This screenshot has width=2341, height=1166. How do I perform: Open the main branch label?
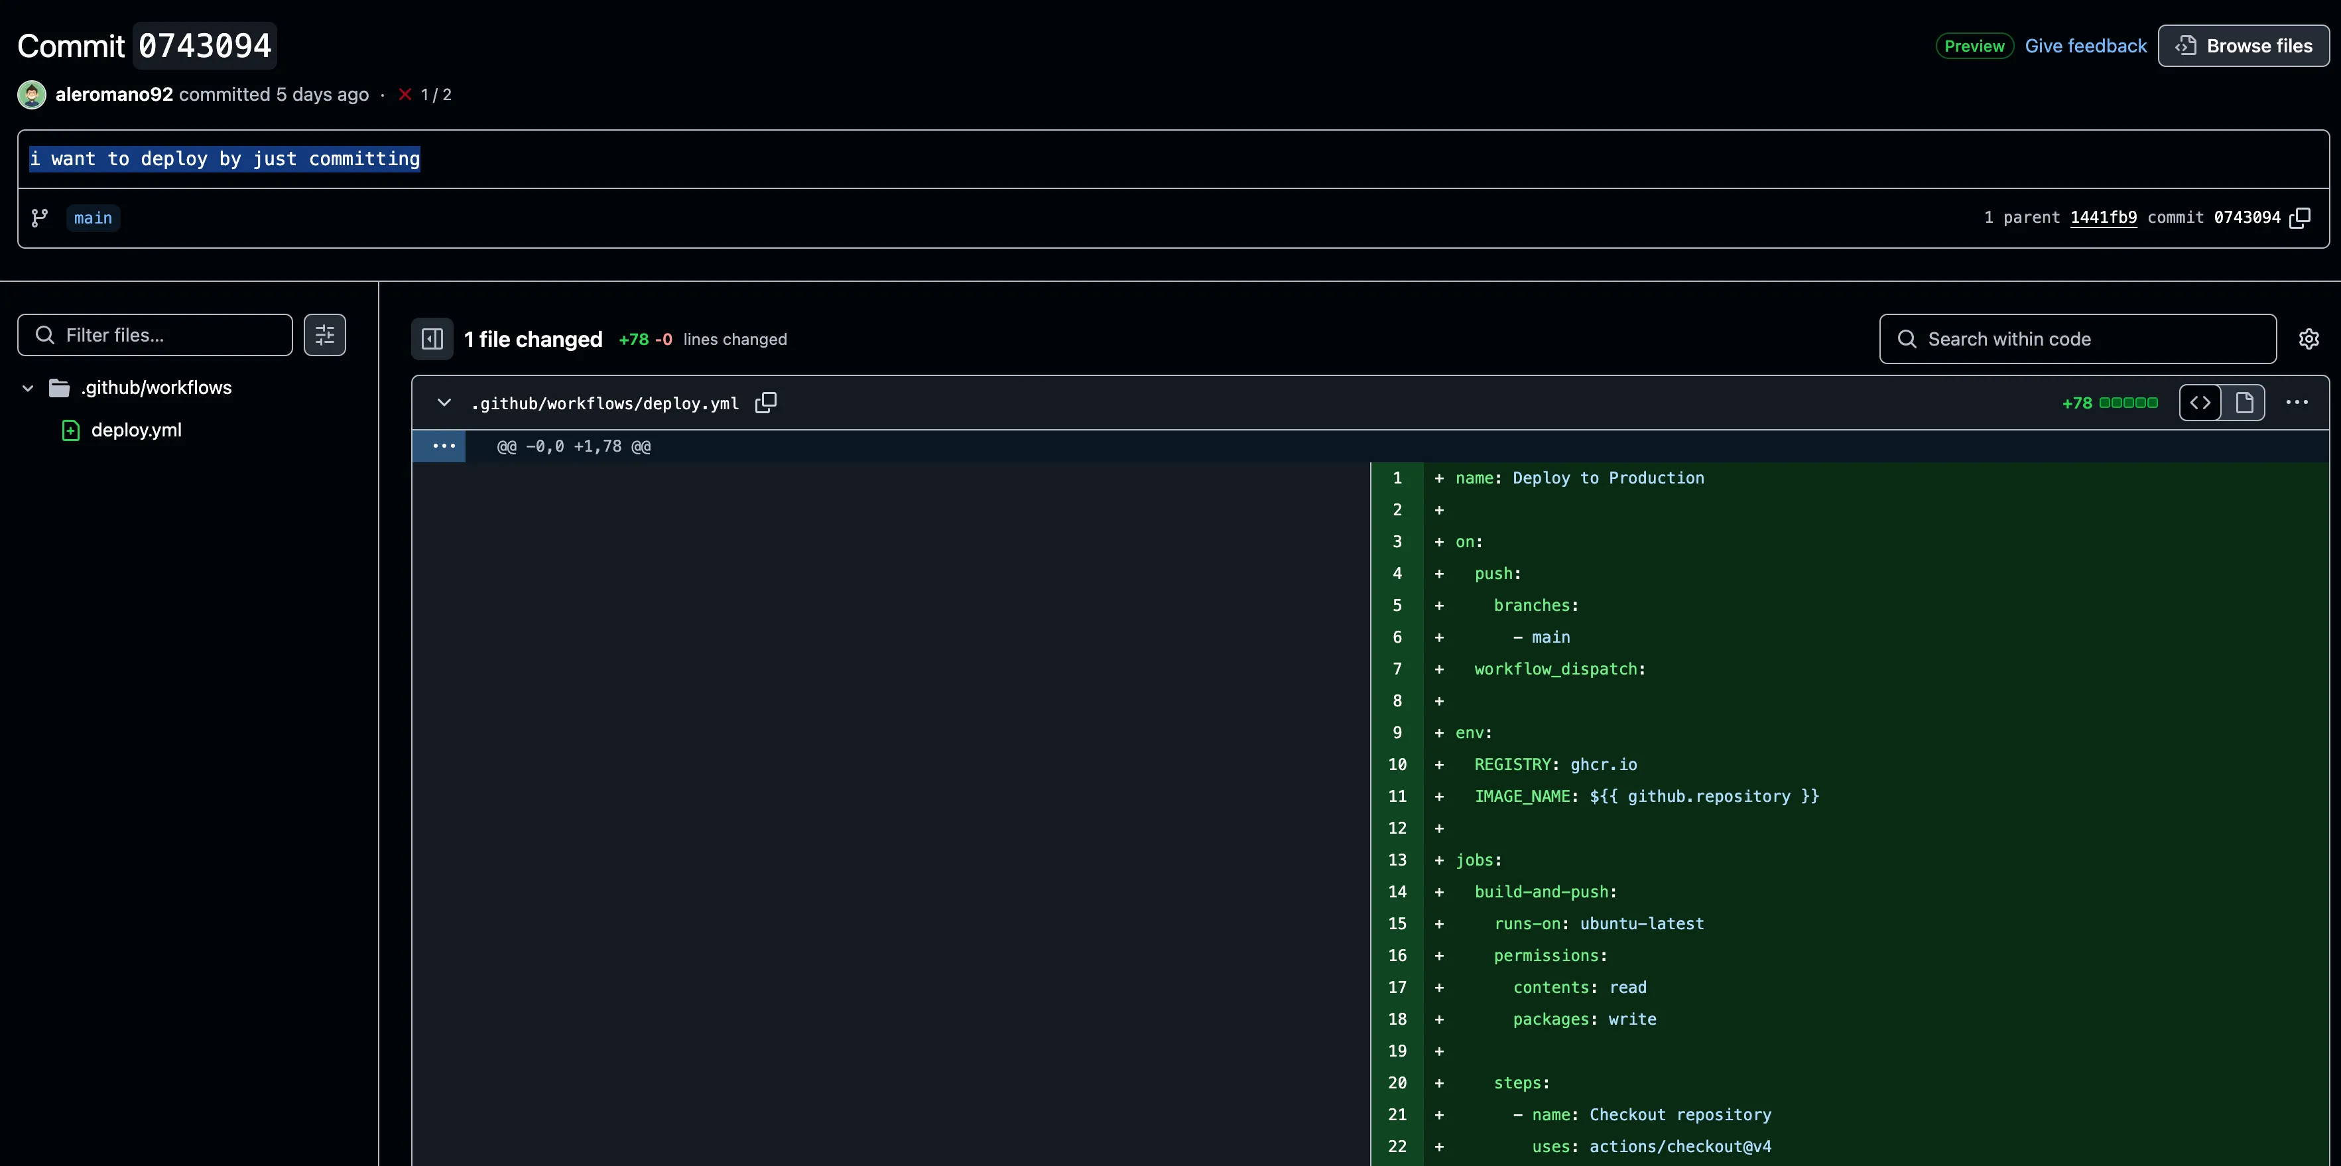93,218
